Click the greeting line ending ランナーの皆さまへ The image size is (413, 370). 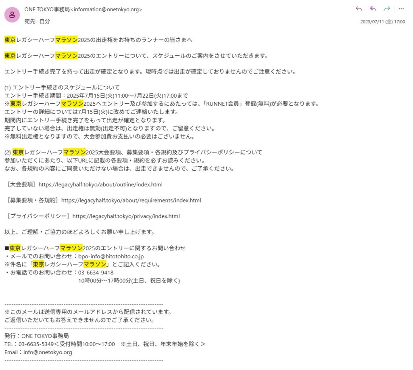pos(98,40)
